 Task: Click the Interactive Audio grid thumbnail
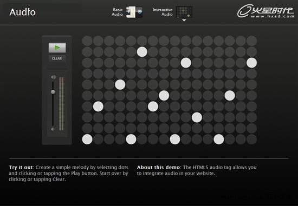click(x=184, y=12)
